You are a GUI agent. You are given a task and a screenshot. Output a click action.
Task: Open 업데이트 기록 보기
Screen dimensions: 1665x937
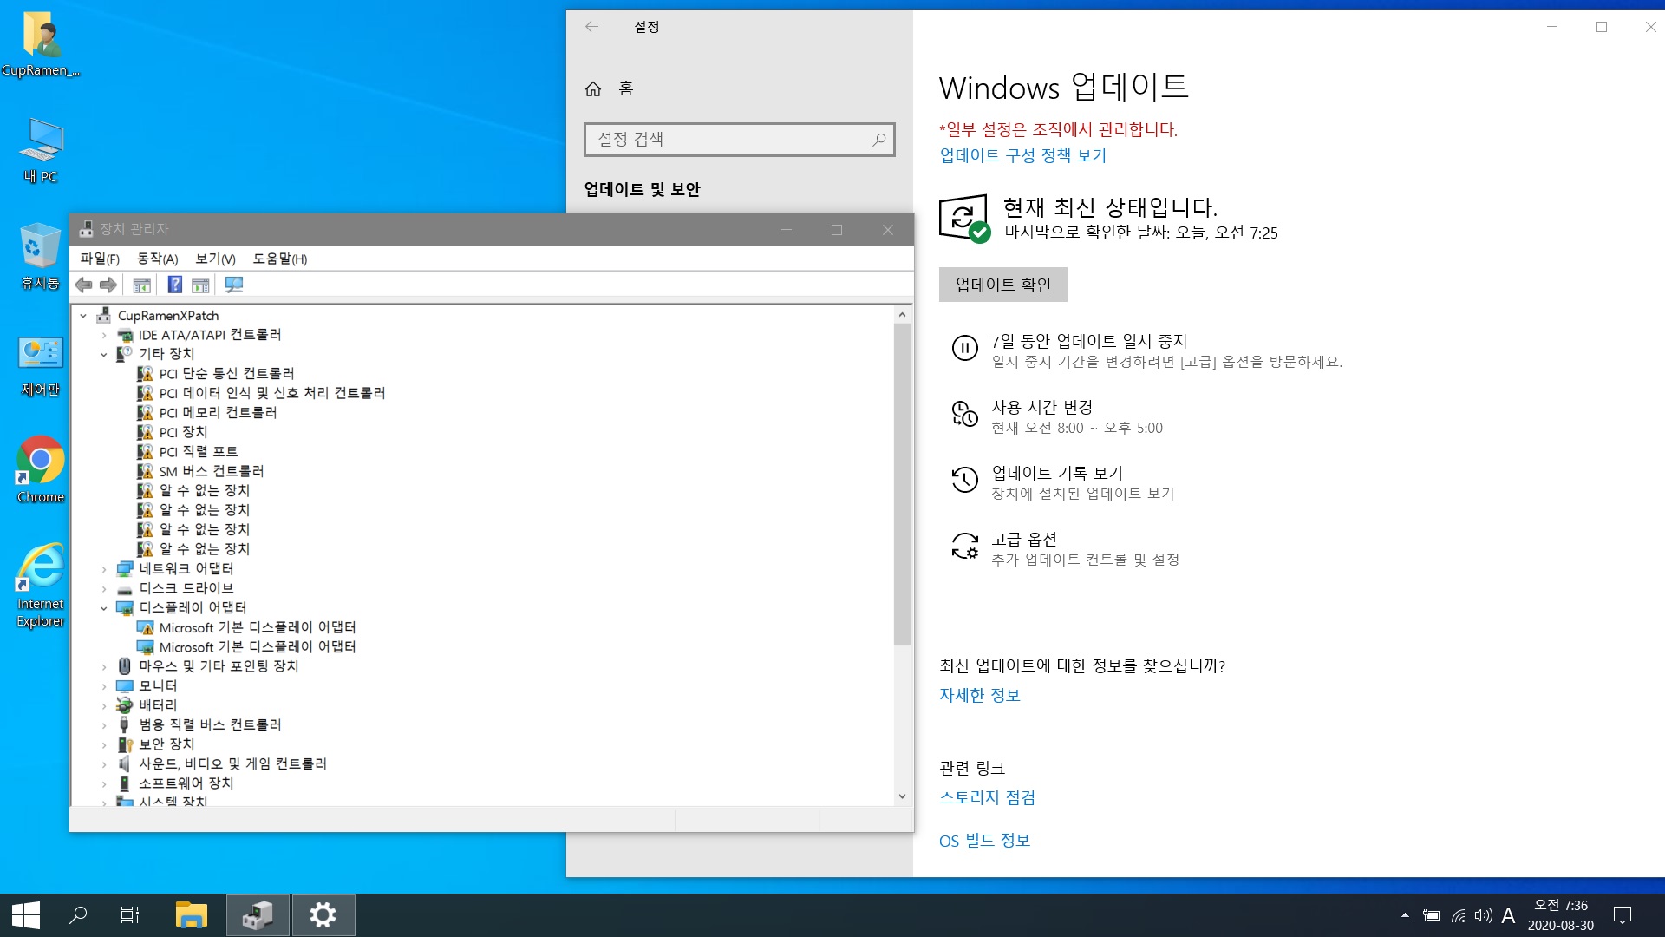[x=1057, y=473]
